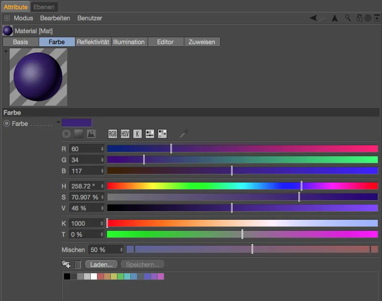Toggle the swatches panel icon

tap(162, 134)
